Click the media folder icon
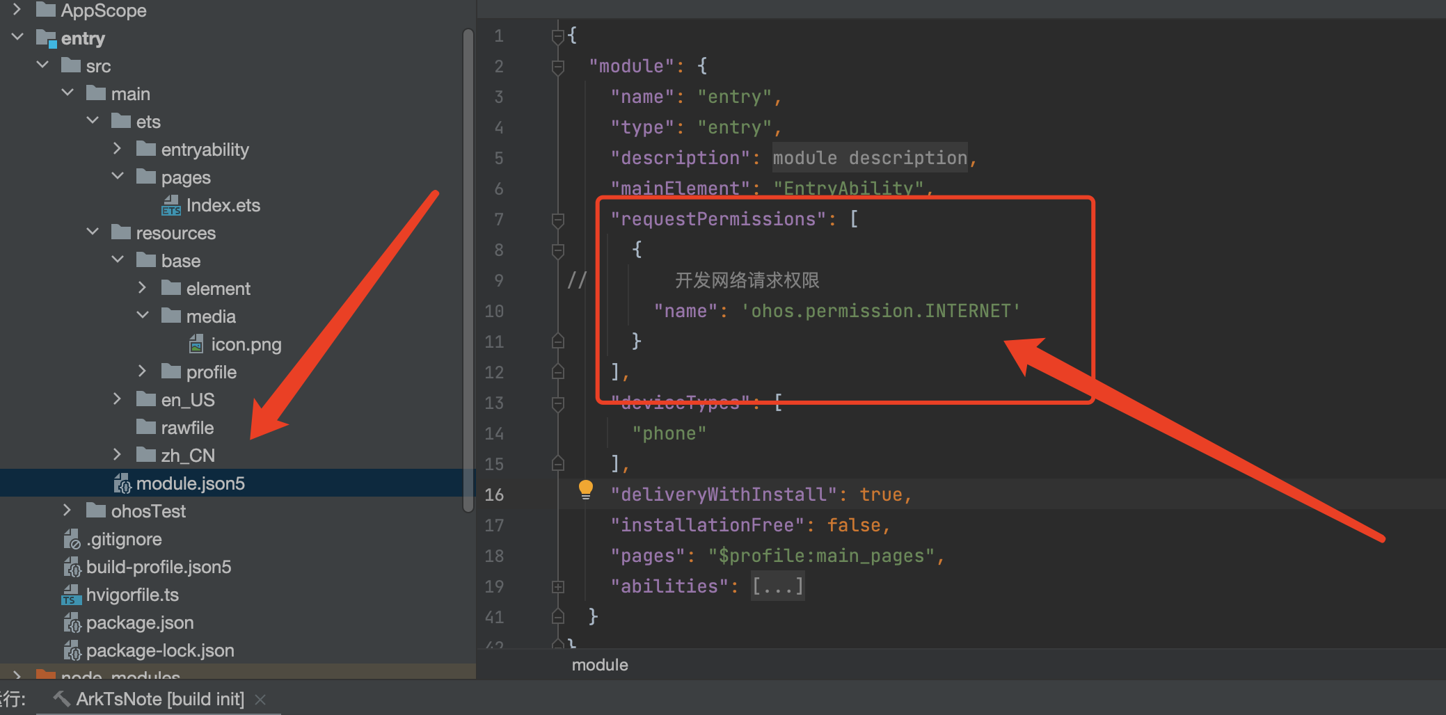 pos(171,316)
